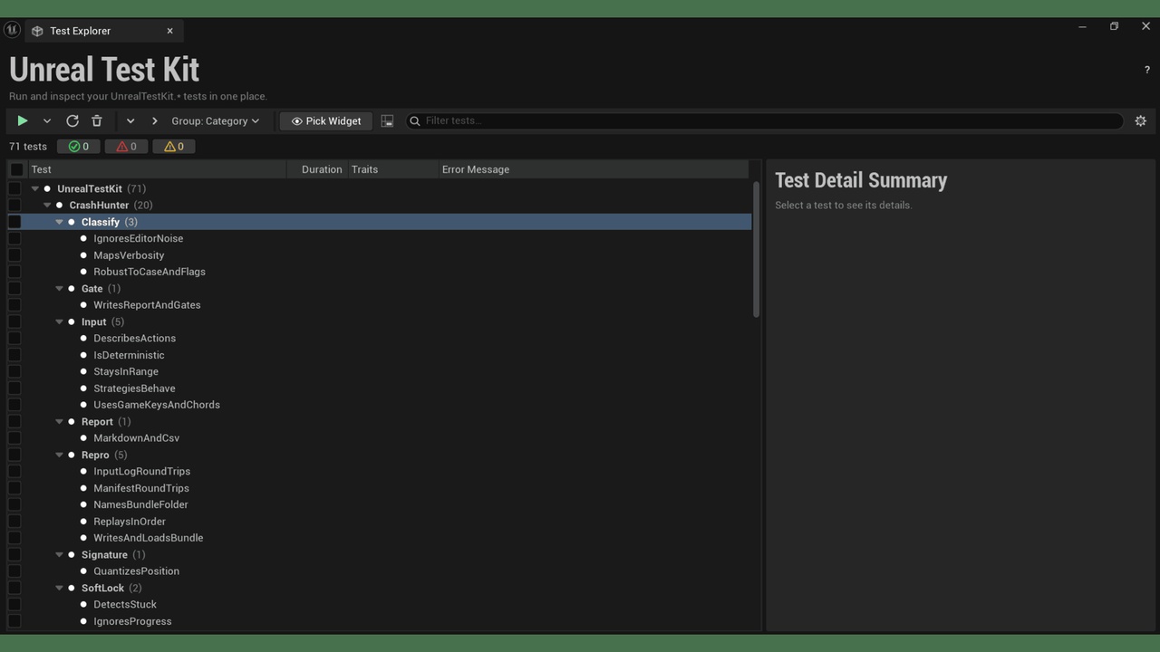Screen dimensions: 1160x652
Task: Clear results with the trash icon
Action: click(x=97, y=120)
